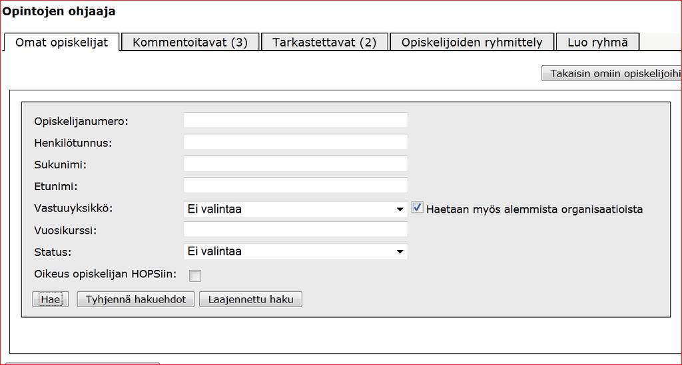
Task: Click the Opintojen ohjaaja heading text
Action: tap(59, 11)
